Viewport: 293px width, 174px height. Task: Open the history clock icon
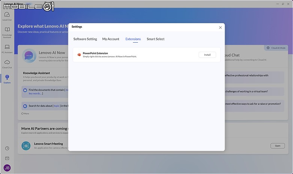(x=7, y=148)
